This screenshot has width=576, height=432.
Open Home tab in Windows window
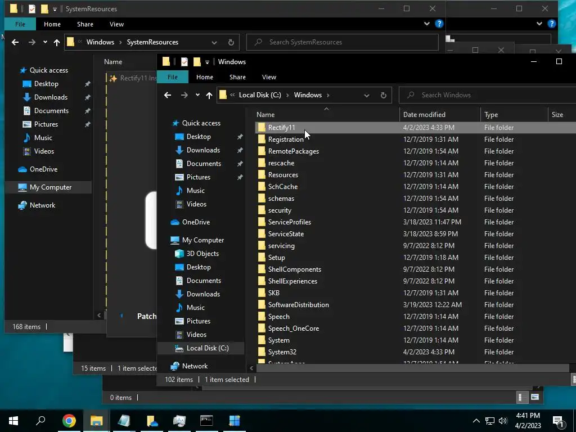[205, 77]
